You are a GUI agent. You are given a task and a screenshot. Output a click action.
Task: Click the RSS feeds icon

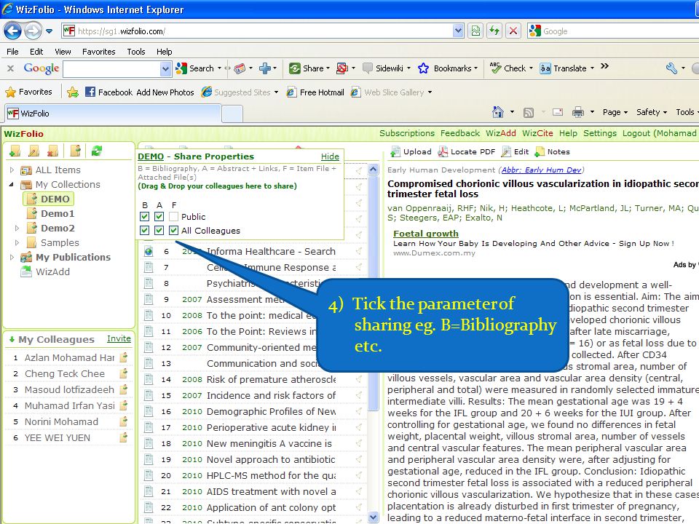click(x=529, y=112)
